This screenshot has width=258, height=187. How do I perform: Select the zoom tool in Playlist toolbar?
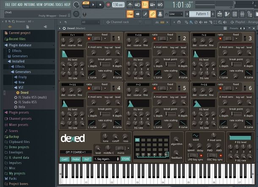coord(220,22)
